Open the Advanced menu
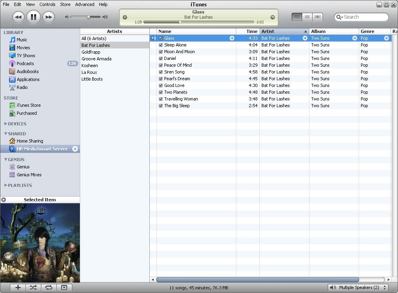This screenshot has height=293, width=398. point(85,4)
